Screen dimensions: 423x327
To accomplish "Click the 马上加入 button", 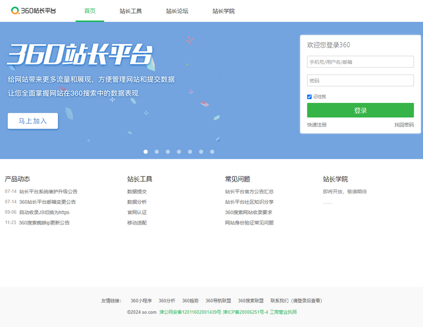I will 33,121.
